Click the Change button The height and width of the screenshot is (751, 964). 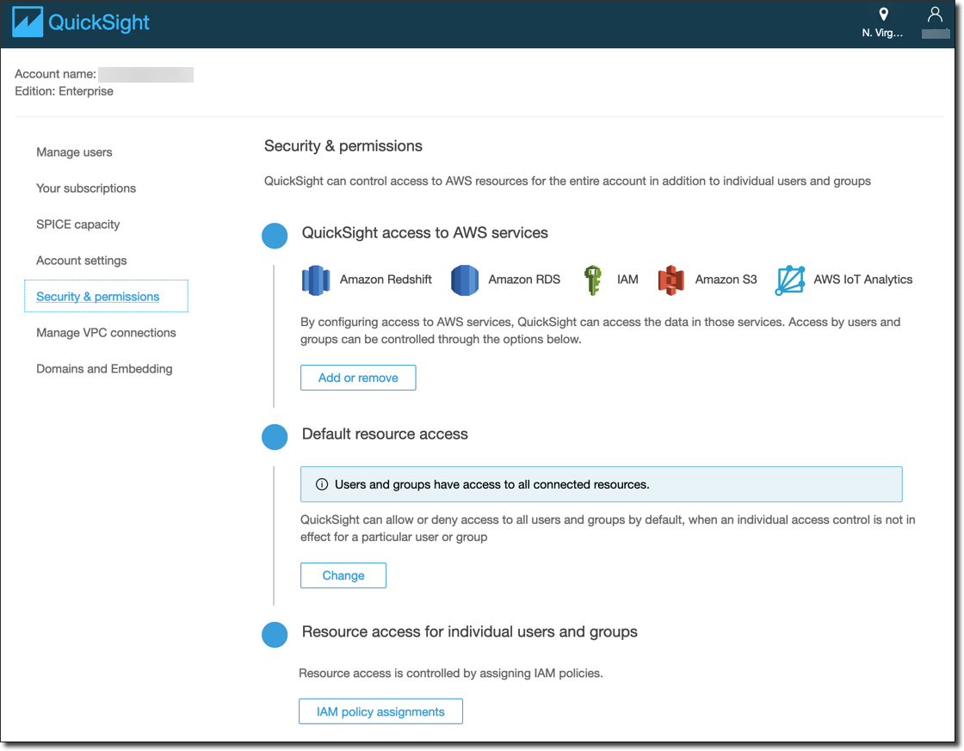[x=343, y=576]
